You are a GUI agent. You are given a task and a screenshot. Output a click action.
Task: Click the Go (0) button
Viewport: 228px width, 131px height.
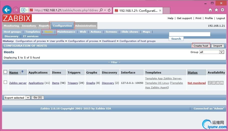[x=38, y=97]
